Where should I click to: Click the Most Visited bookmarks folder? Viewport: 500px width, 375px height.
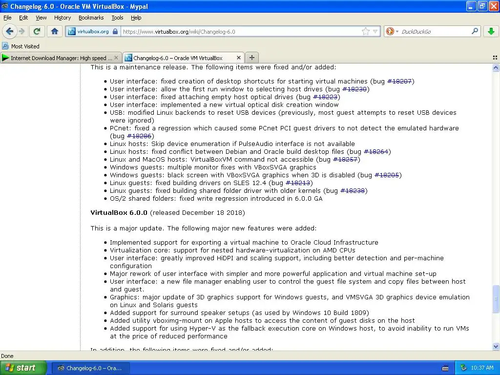point(21,46)
